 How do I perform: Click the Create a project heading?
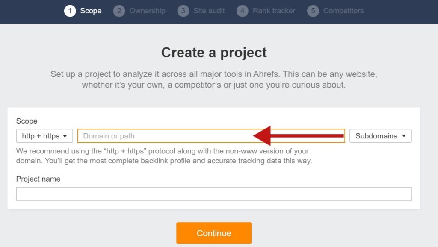tap(214, 53)
